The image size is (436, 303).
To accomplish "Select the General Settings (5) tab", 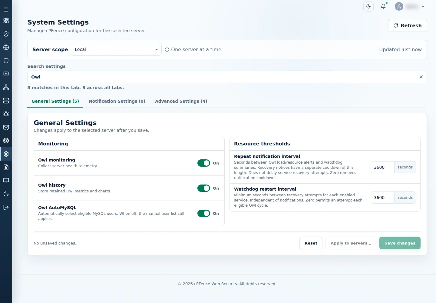I will 55,101.
